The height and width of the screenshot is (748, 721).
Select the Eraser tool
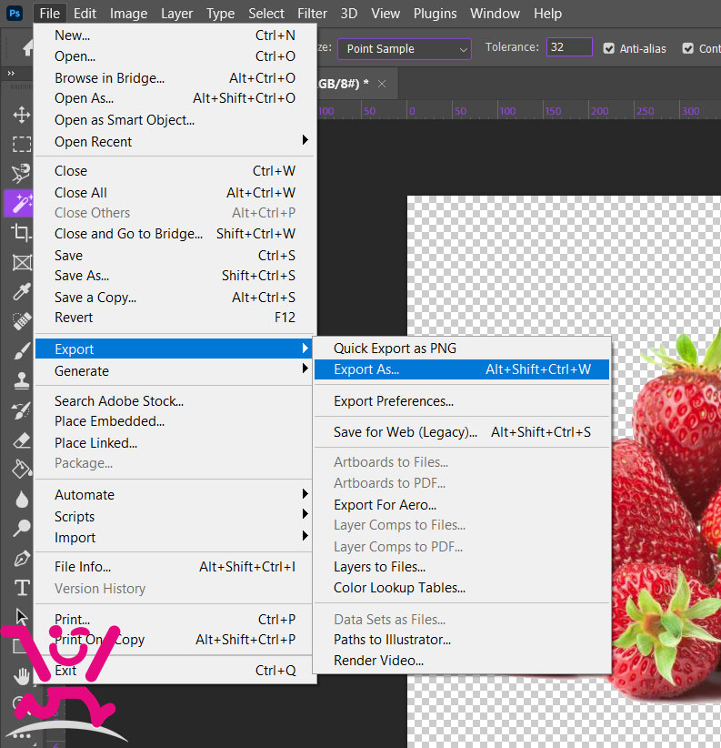click(x=22, y=440)
